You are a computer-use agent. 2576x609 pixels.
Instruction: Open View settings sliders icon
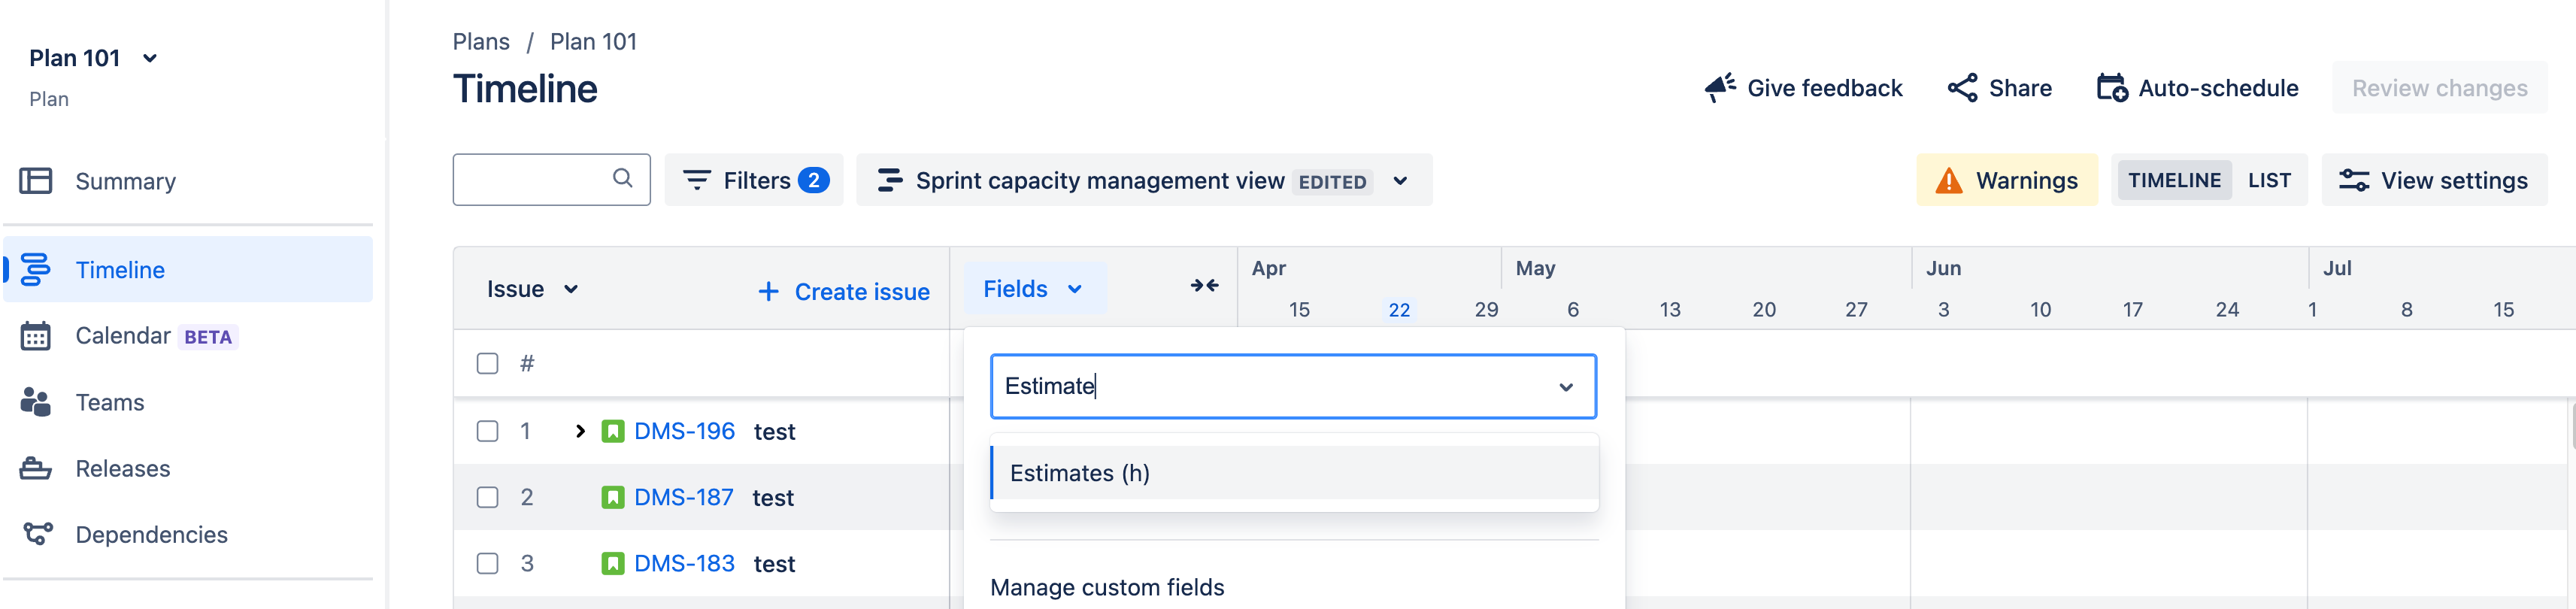click(2353, 181)
